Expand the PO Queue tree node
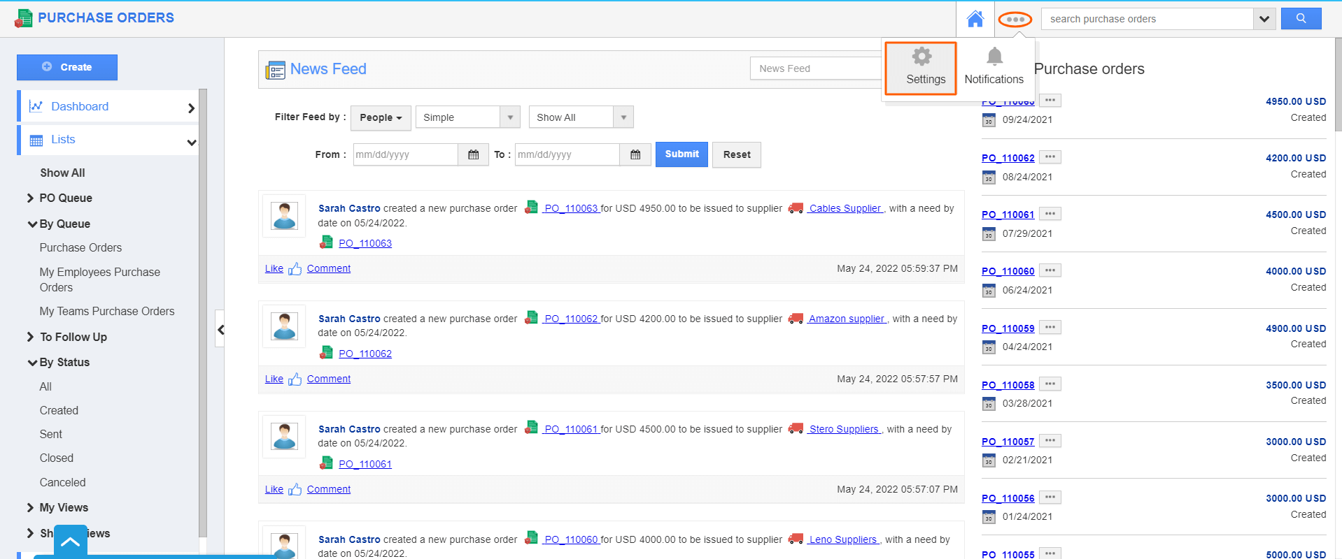Image resolution: width=1342 pixels, height=559 pixels. pyautogui.click(x=30, y=198)
